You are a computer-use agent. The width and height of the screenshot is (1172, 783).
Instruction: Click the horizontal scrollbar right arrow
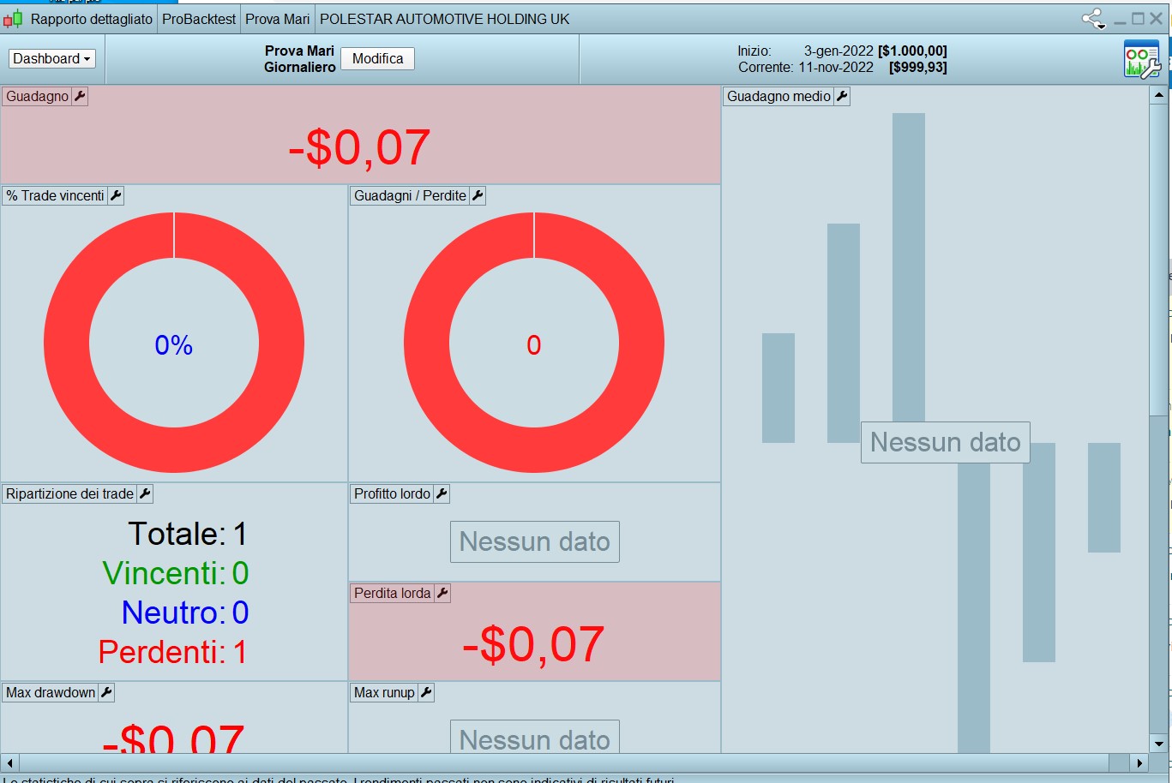pyautogui.click(x=1139, y=762)
